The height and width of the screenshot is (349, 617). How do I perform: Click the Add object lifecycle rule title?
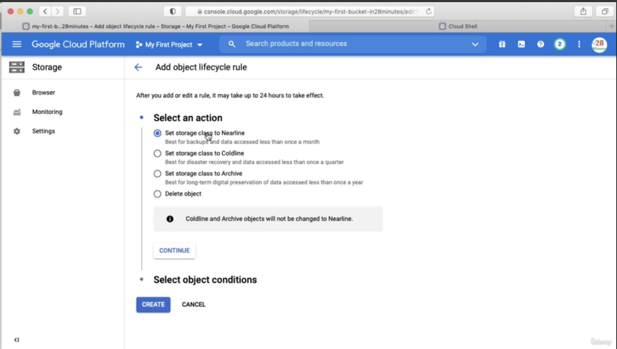(x=201, y=67)
